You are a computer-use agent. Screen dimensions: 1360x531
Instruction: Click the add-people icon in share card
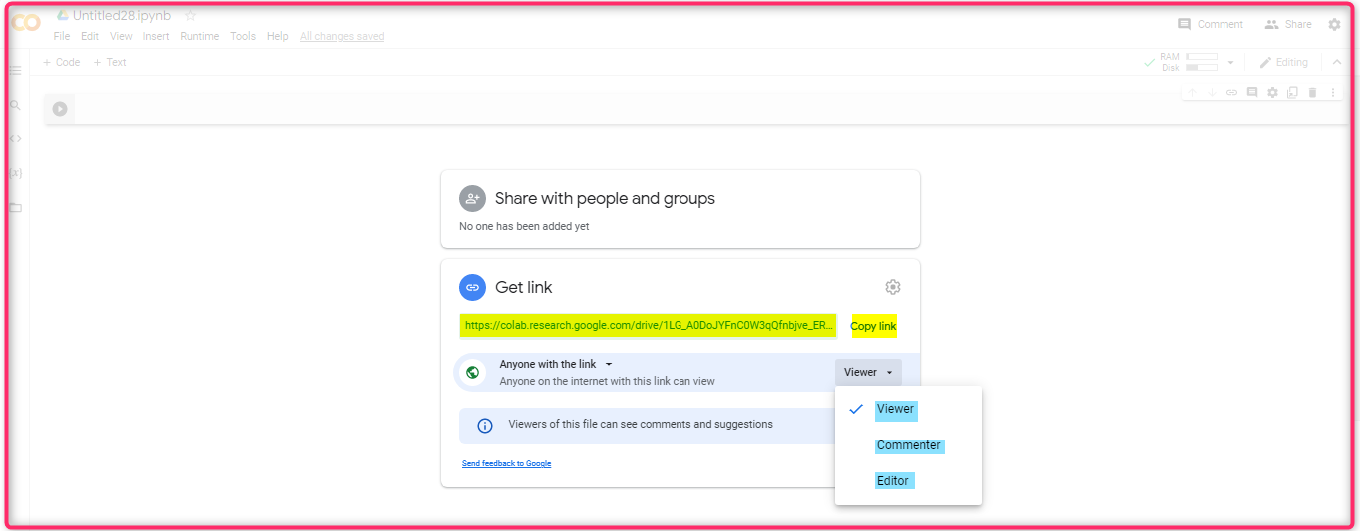point(472,198)
